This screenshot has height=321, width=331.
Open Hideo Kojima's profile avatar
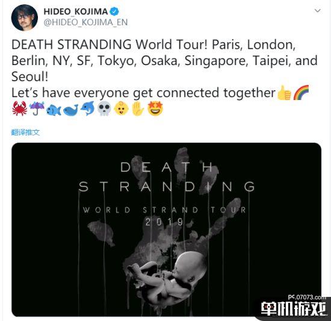click(24, 17)
